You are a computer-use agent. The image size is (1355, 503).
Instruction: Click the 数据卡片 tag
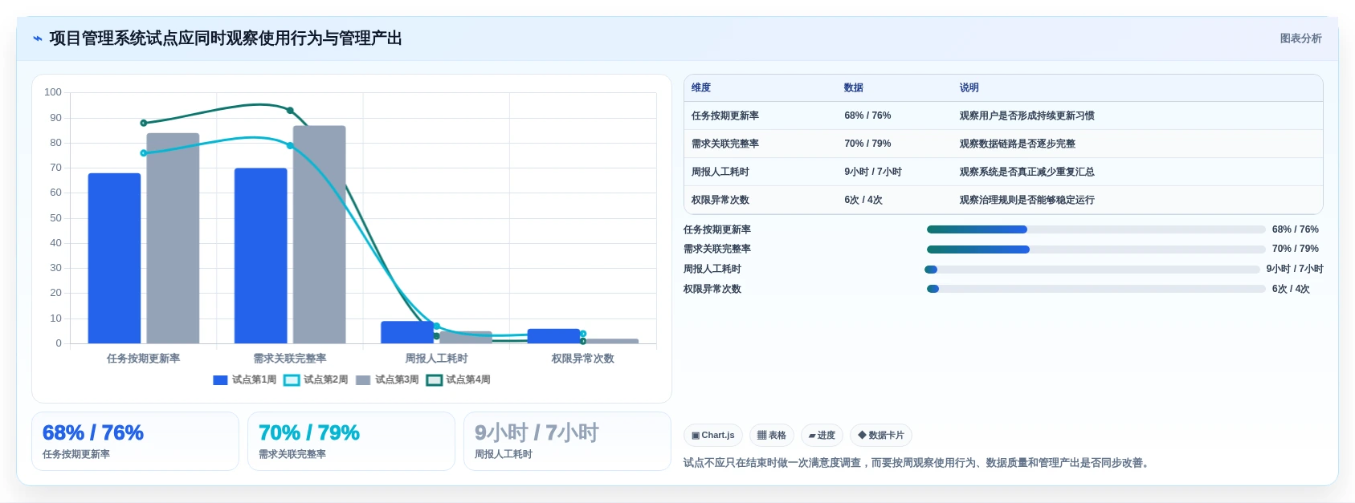click(881, 436)
